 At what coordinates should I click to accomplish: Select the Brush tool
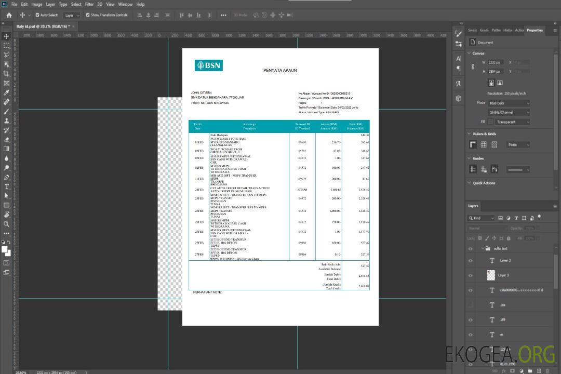[x=6, y=111]
